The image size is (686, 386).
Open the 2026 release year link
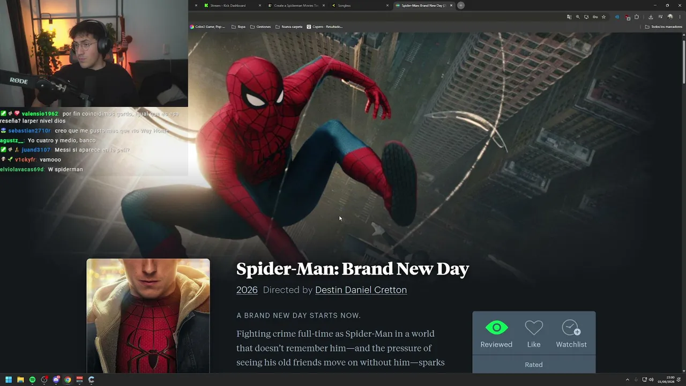(x=247, y=289)
